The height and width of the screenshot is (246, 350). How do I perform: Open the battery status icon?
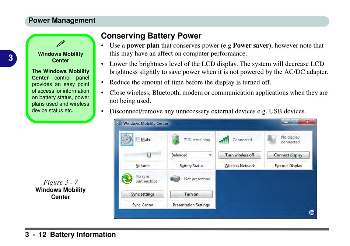click(x=176, y=139)
